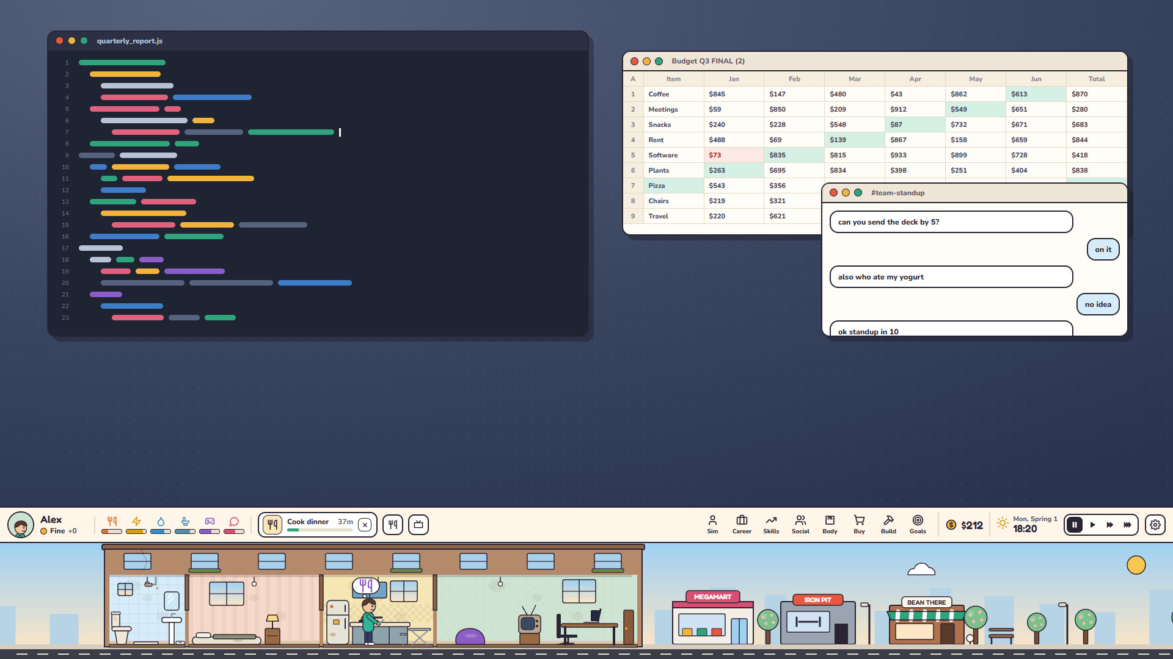Screen dimensions: 1173x659
Task: Click the hunger need icon
Action: (x=112, y=522)
